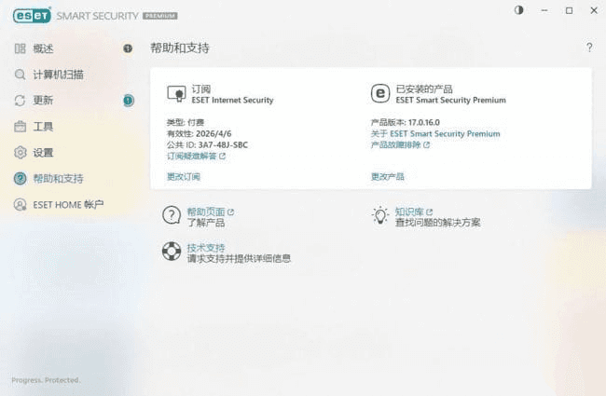Screen dimensions: 606x396
Task: Close the ESET window
Action: click(x=594, y=10)
